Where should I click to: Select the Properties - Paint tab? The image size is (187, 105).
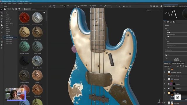pyautogui.click(x=169, y=6)
